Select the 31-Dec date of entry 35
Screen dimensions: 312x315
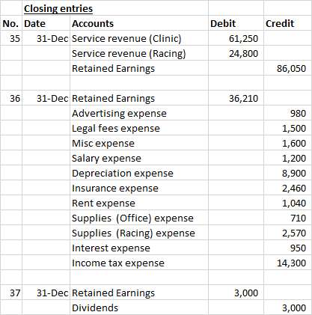pyautogui.click(x=46, y=38)
